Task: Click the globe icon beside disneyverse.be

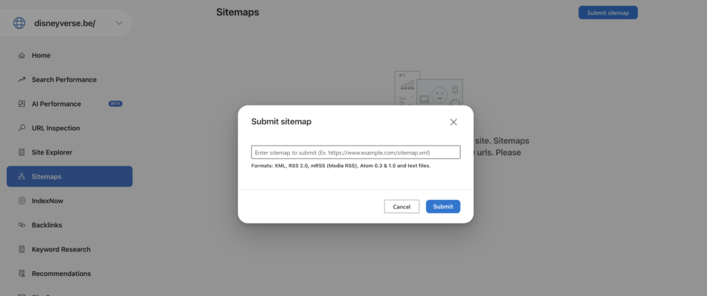Action: pyautogui.click(x=19, y=23)
